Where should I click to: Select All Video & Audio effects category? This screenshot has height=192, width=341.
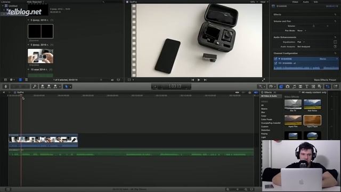271,96
